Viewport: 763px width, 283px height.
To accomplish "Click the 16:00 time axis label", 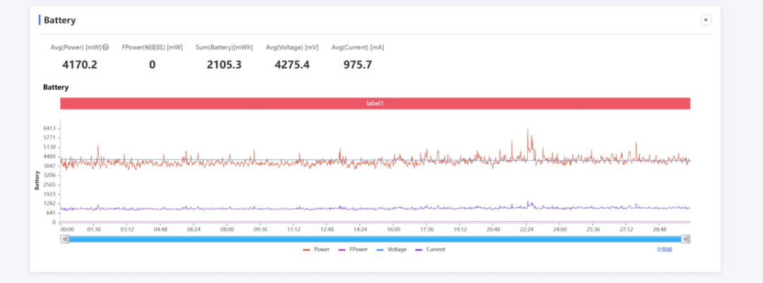I will (x=394, y=229).
